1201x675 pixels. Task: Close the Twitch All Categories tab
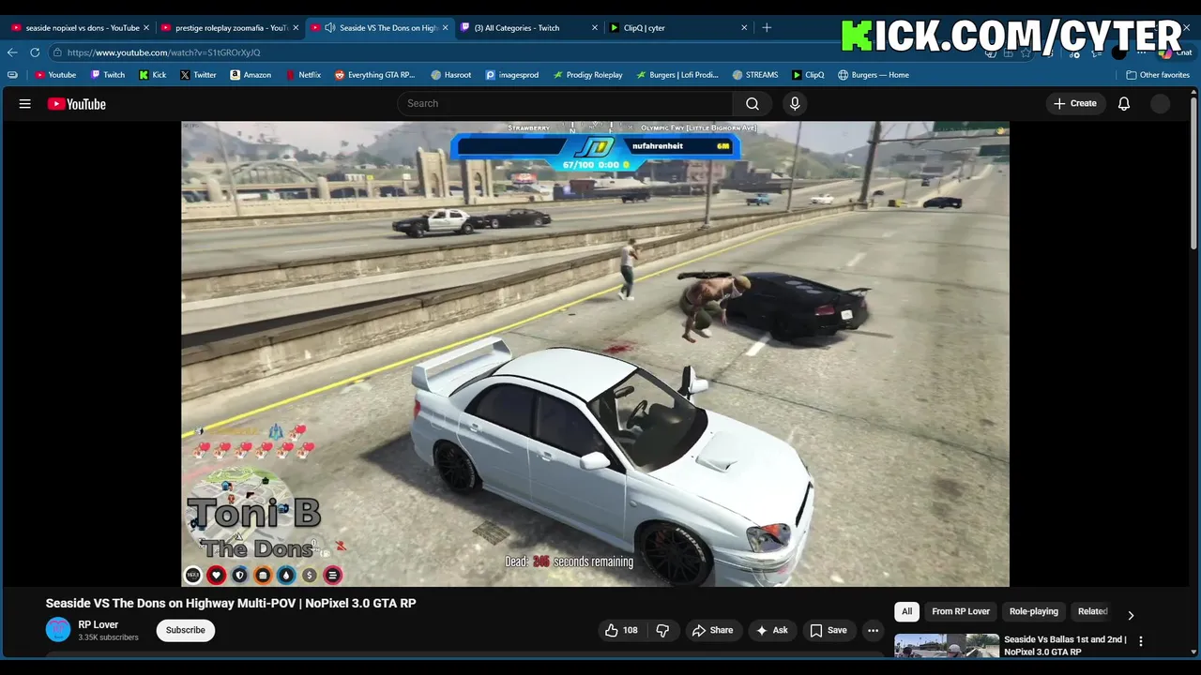pyautogui.click(x=594, y=28)
